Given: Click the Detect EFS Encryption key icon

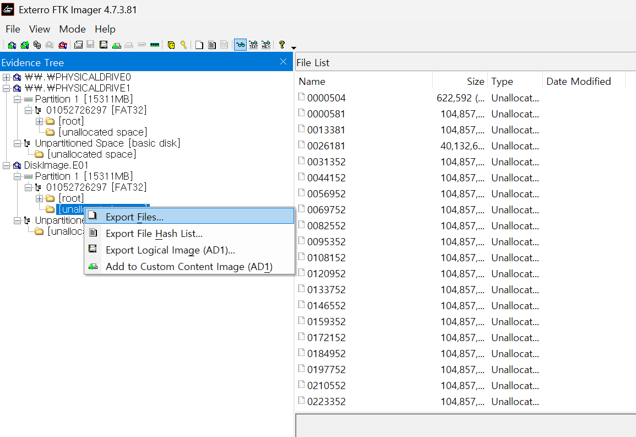Looking at the screenshot, I should click(x=184, y=45).
